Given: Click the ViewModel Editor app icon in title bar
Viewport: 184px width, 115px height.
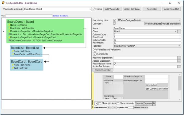Looking at the screenshot, I should click(x=3, y=3).
